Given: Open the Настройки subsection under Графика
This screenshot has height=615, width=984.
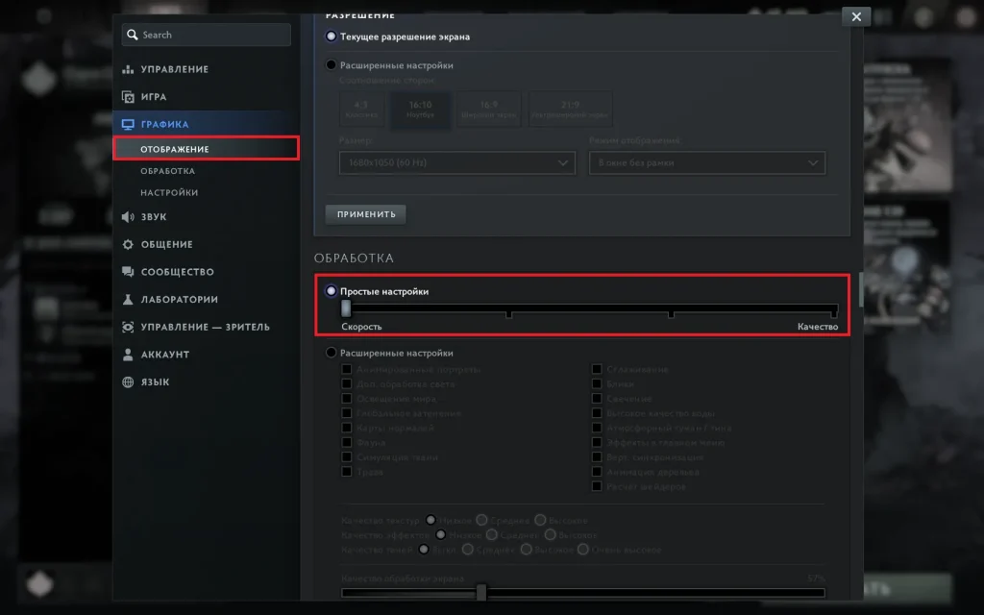Looking at the screenshot, I should 169,192.
